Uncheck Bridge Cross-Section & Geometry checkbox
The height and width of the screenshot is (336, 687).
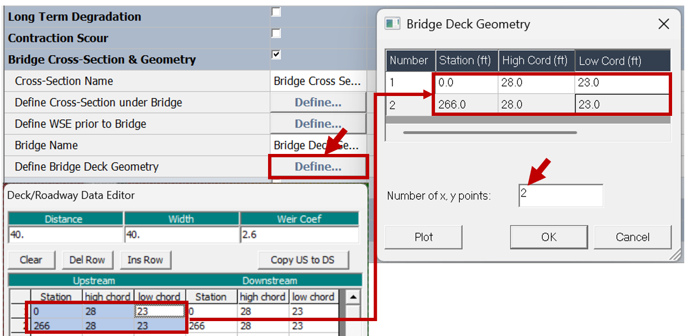pos(276,55)
